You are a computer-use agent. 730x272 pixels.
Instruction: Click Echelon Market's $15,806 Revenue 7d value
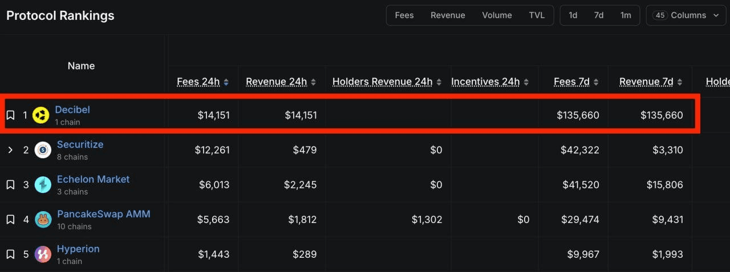(x=664, y=185)
